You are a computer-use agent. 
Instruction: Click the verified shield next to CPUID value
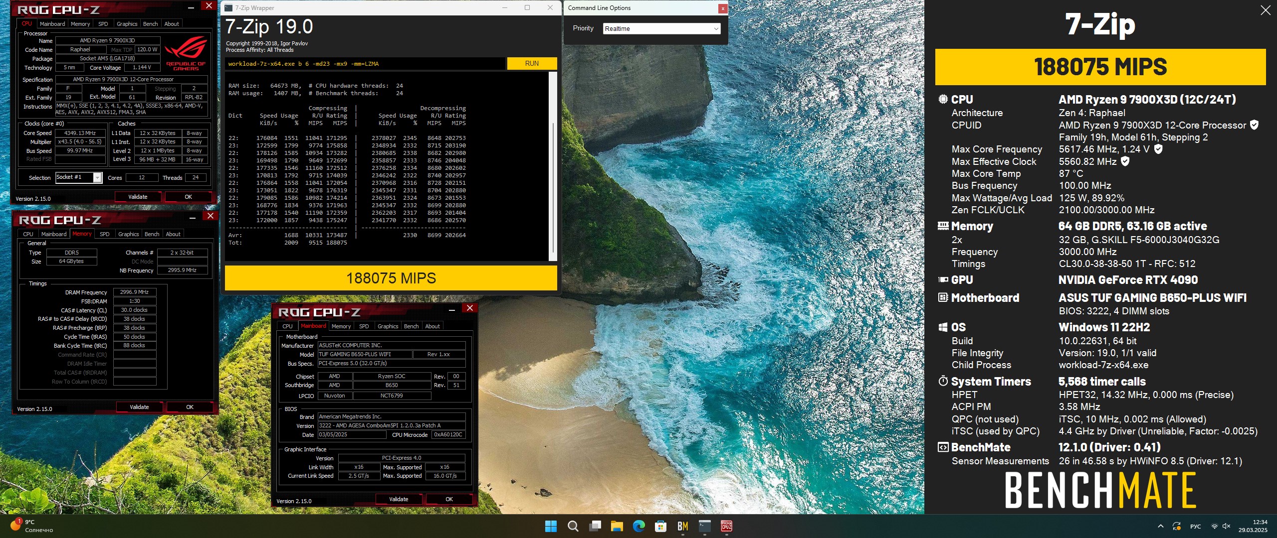(1254, 125)
